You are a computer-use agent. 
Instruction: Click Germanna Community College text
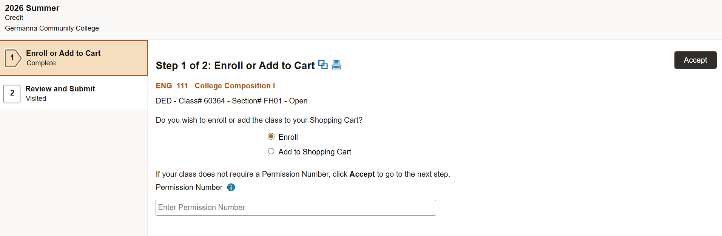tap(52, 28)
